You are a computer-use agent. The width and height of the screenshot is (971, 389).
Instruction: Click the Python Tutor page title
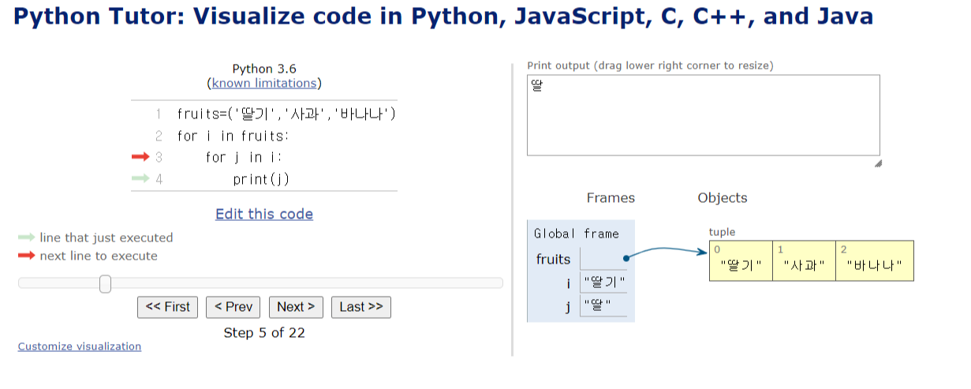coord(443,16)
